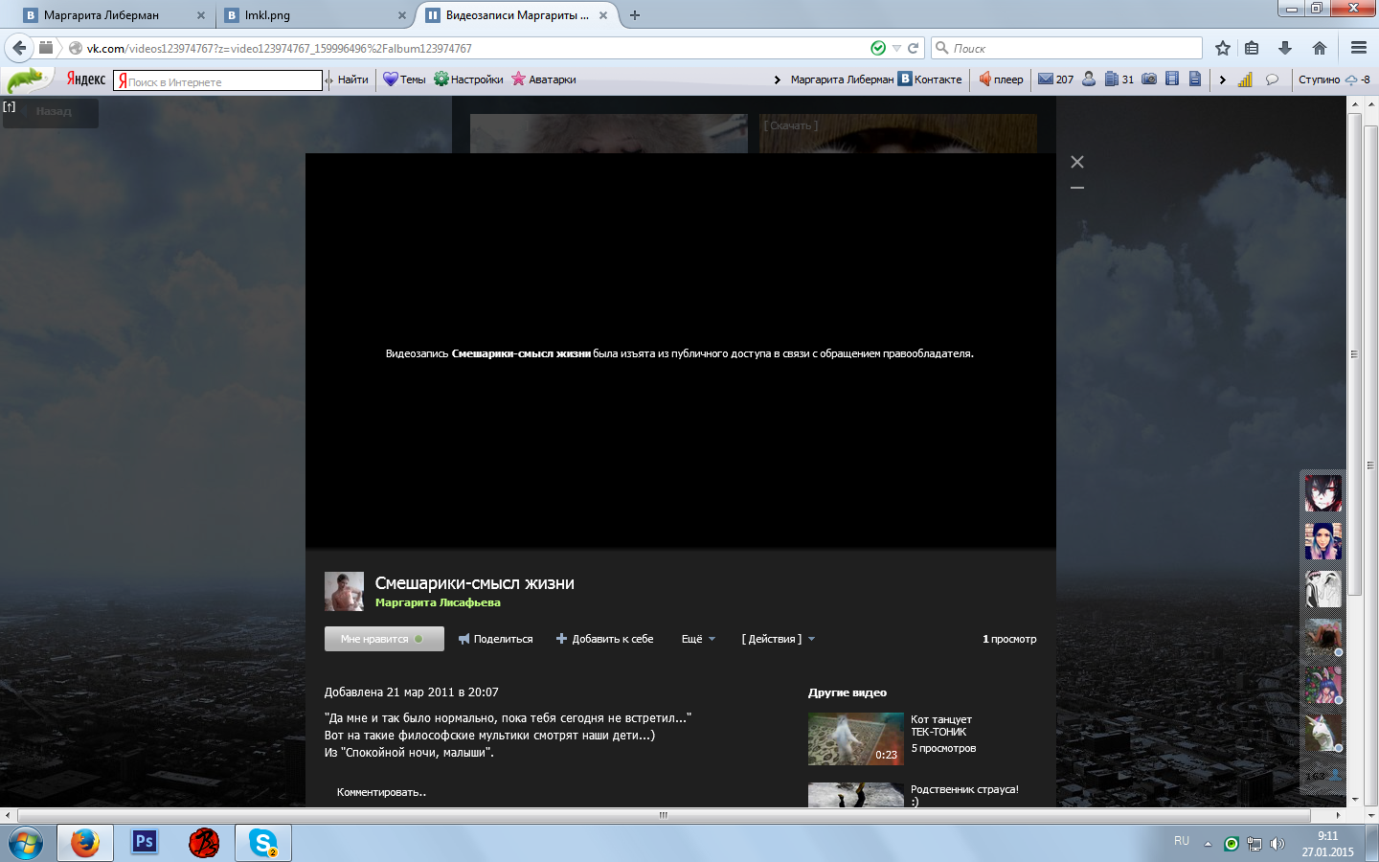This screenshot has width=1379, height=862.
Task: Open Skype from the taskbar
Action: pos(263,843)
